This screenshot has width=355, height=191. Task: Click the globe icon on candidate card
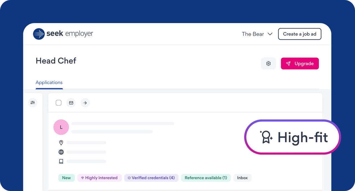[61, 152]
